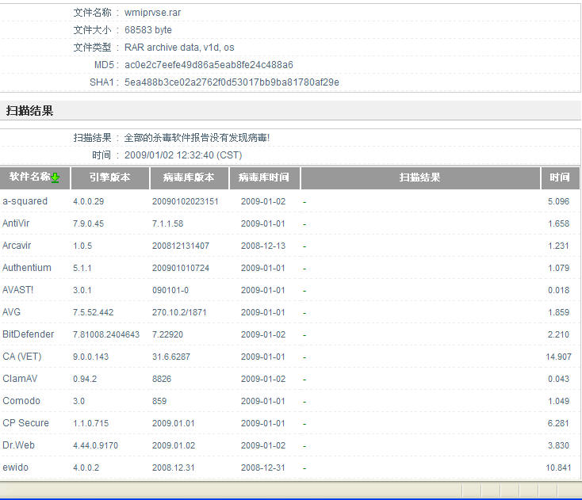The image size is (582, 500).
Task: Click the BitDefender row name
Action: 29,334
